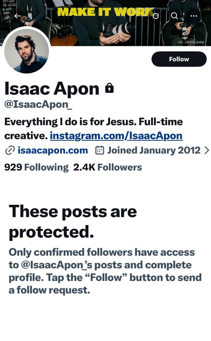The height and width of the screenshot is (341, 211).
Task: View the 2.4K Followers list
Action: (107, 167)
